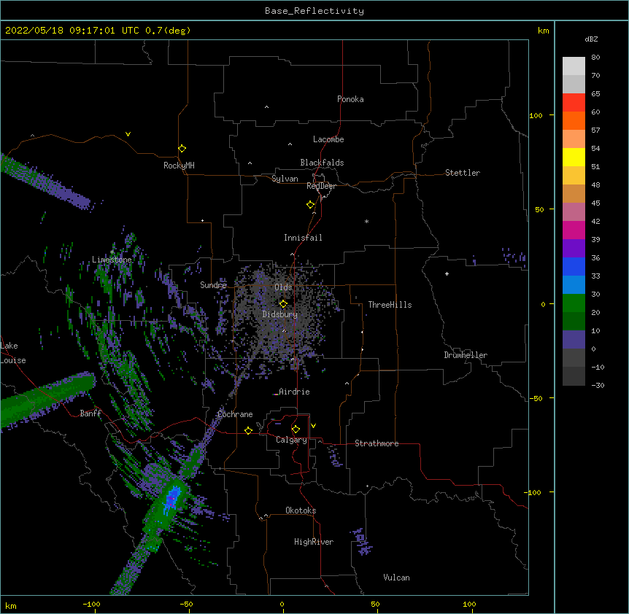Select the Olds label
The image size is (629, 614).
point(283,287)
